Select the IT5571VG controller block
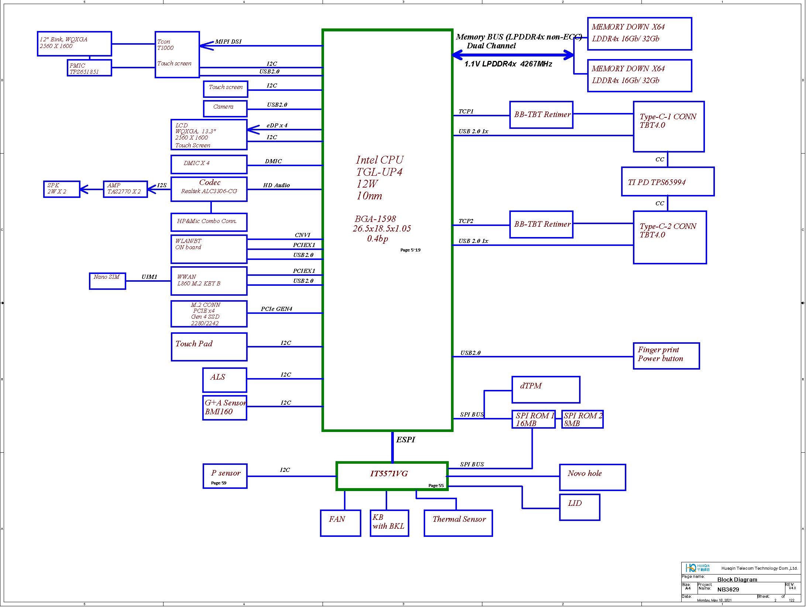 [392, 476]
